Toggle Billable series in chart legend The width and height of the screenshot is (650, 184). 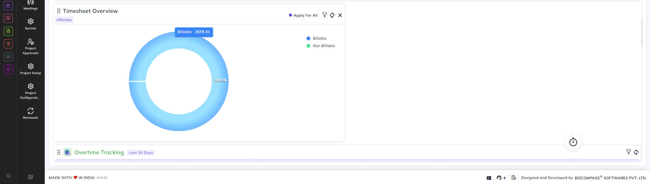(x=316, y=38)
